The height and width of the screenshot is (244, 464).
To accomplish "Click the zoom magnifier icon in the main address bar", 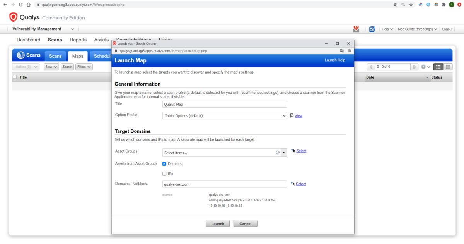I will pos(403,5).
